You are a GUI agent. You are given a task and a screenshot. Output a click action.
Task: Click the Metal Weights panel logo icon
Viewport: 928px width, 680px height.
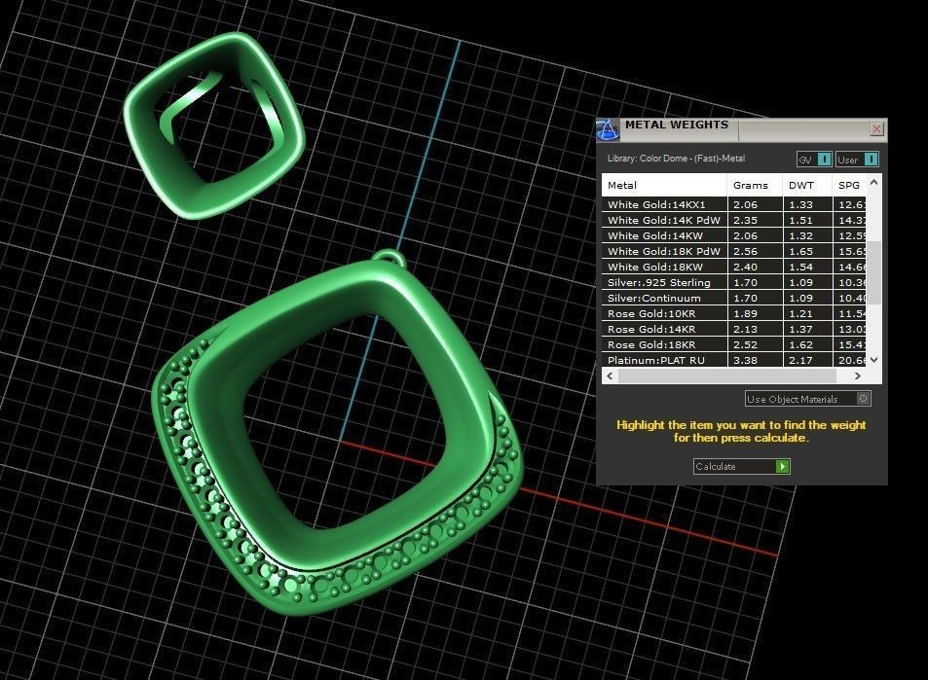click(x=608, y=129)
